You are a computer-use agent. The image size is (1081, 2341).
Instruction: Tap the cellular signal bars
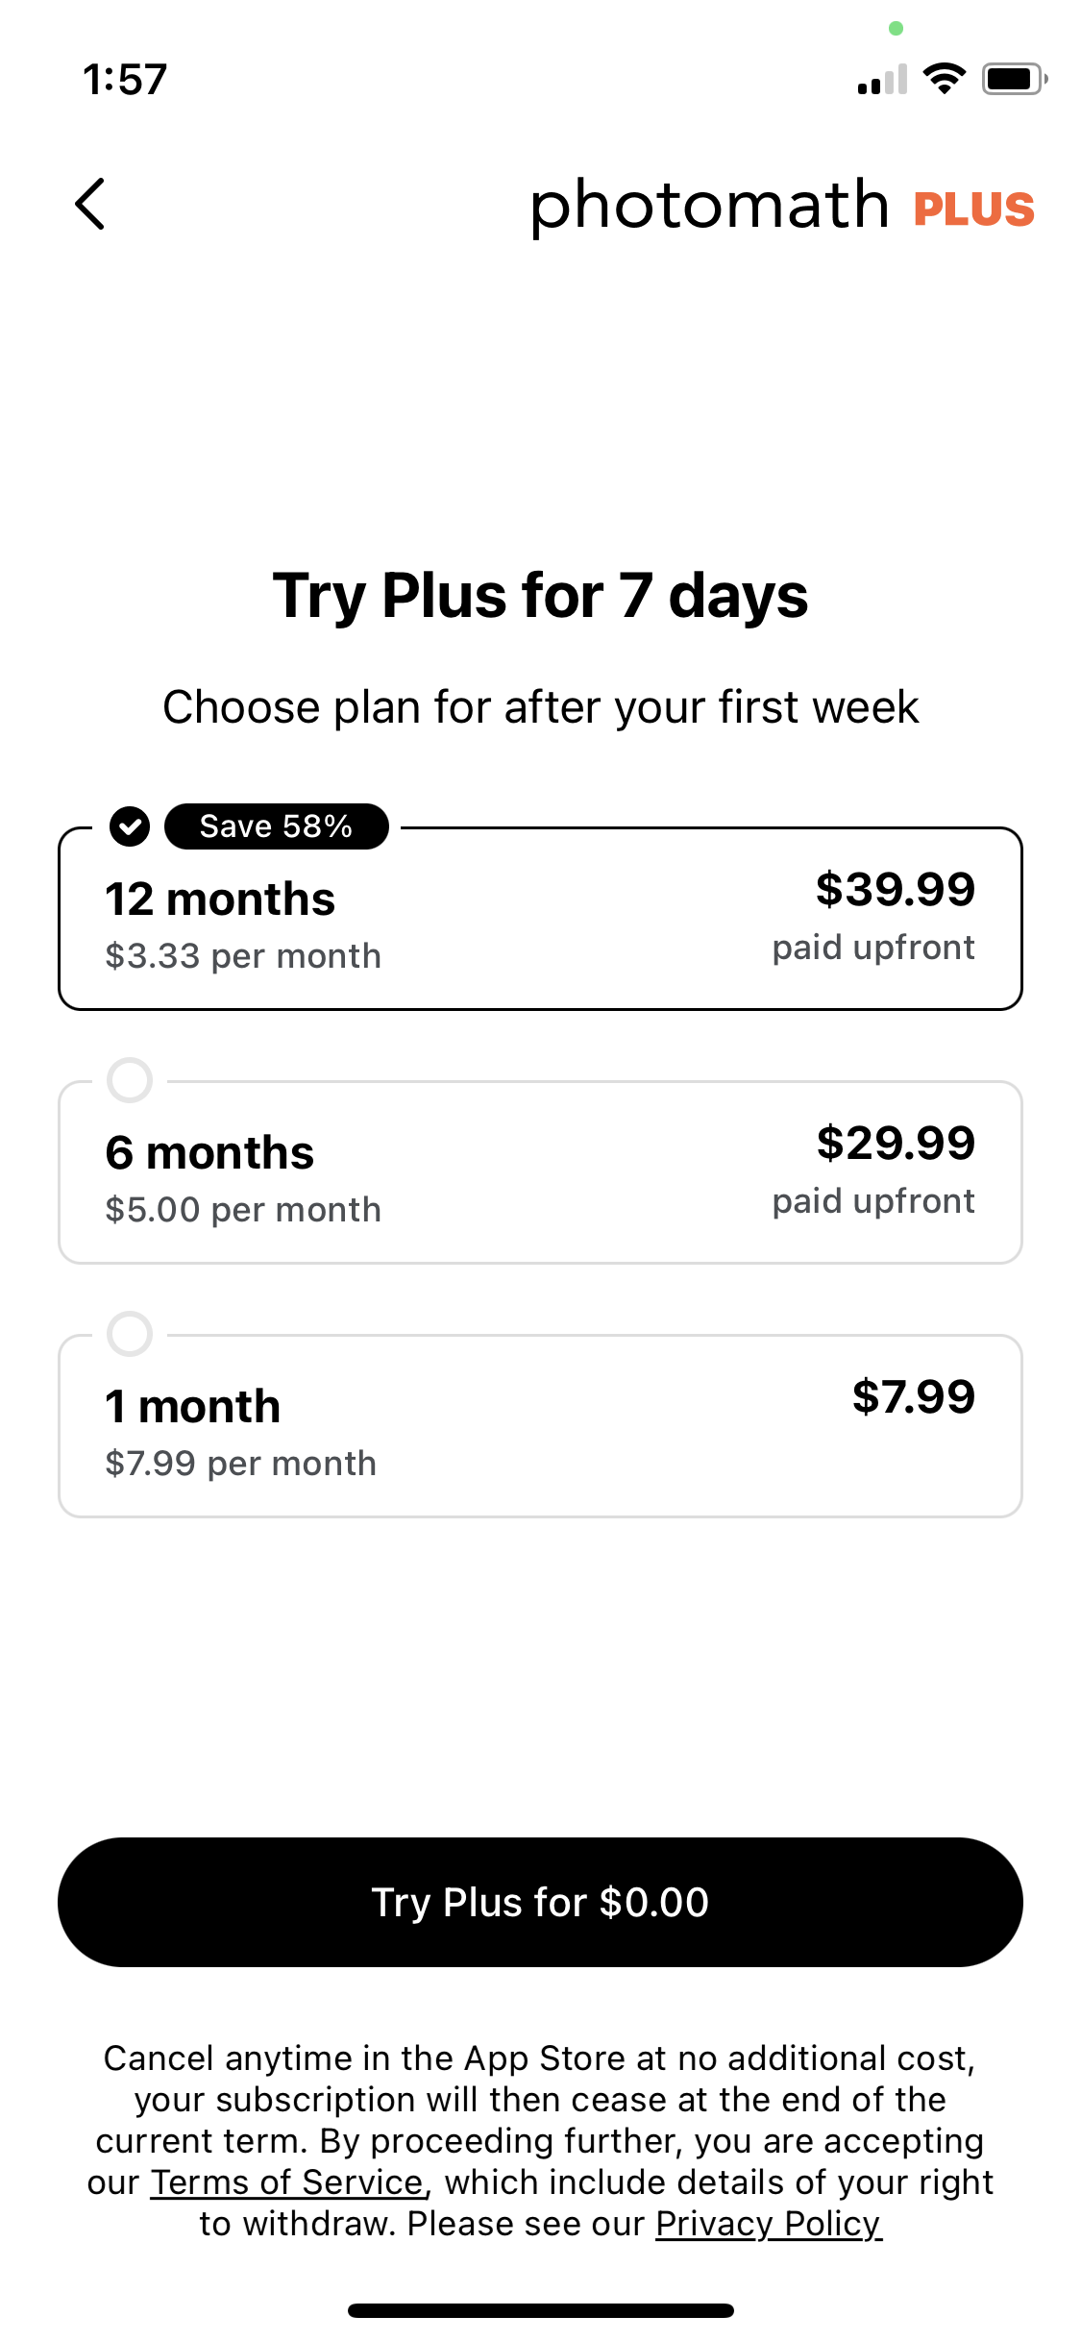882,81
